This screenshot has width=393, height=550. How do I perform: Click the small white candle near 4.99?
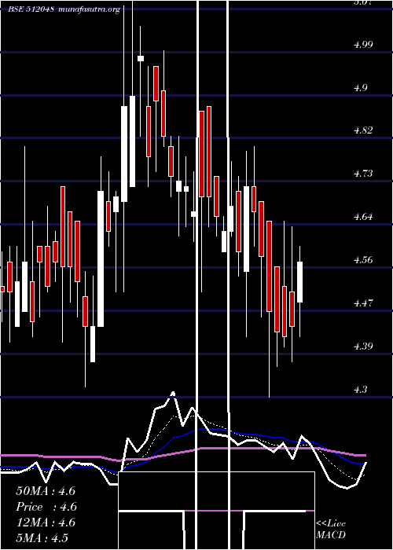click(141, 58)
